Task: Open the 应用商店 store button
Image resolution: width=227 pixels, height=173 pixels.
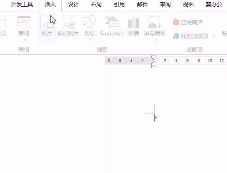Action: [188, 22]
